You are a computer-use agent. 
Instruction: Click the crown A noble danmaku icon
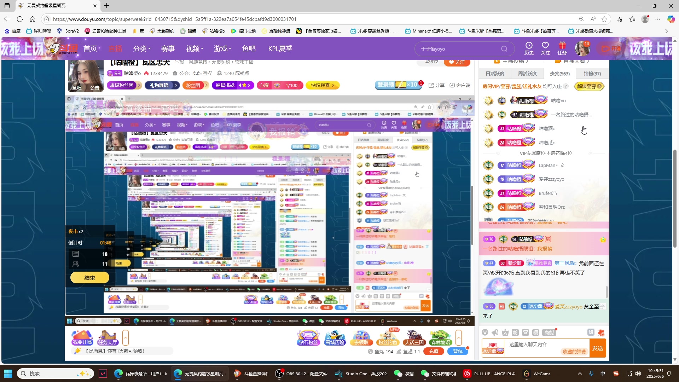click(x=505, y=332)
